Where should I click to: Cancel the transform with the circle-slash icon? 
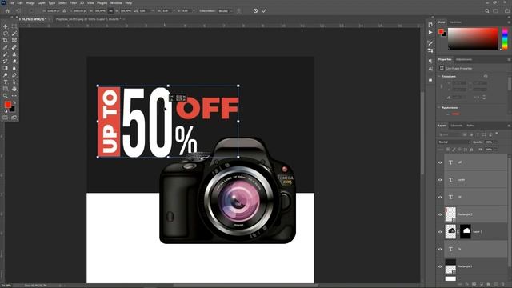tap(255, 10)
